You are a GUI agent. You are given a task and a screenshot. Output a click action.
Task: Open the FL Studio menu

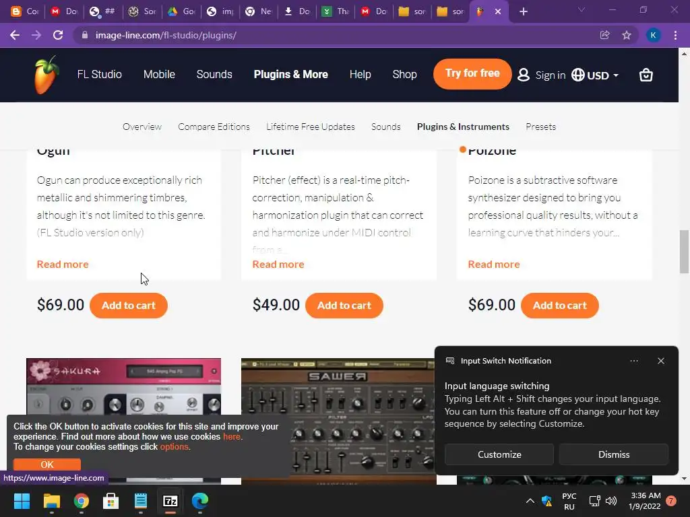click(100, 74)
